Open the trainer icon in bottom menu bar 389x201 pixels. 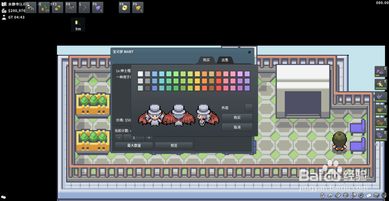(322, 195)
